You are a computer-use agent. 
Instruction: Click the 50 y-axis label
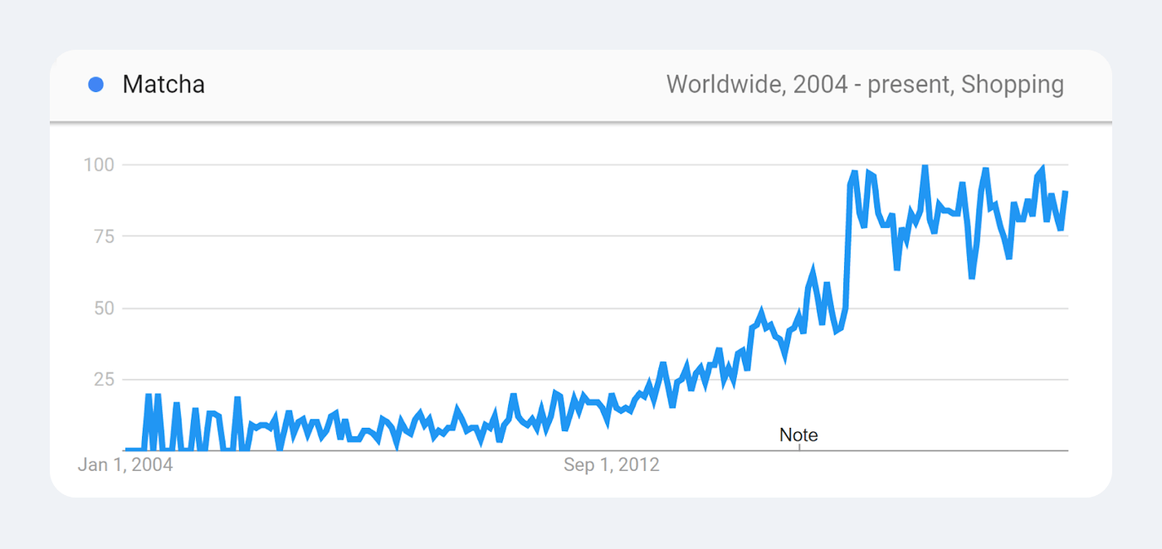[x=102, y=309]
